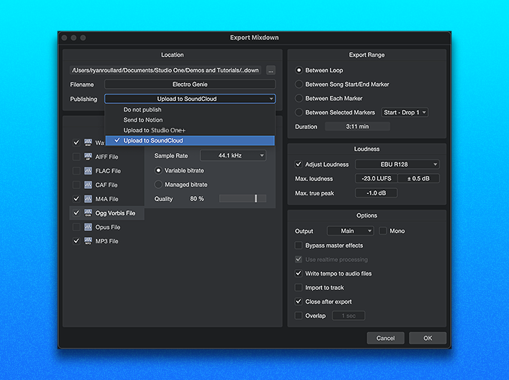Click the Wave file format icon
509x380 pixels.
point(88,142)
